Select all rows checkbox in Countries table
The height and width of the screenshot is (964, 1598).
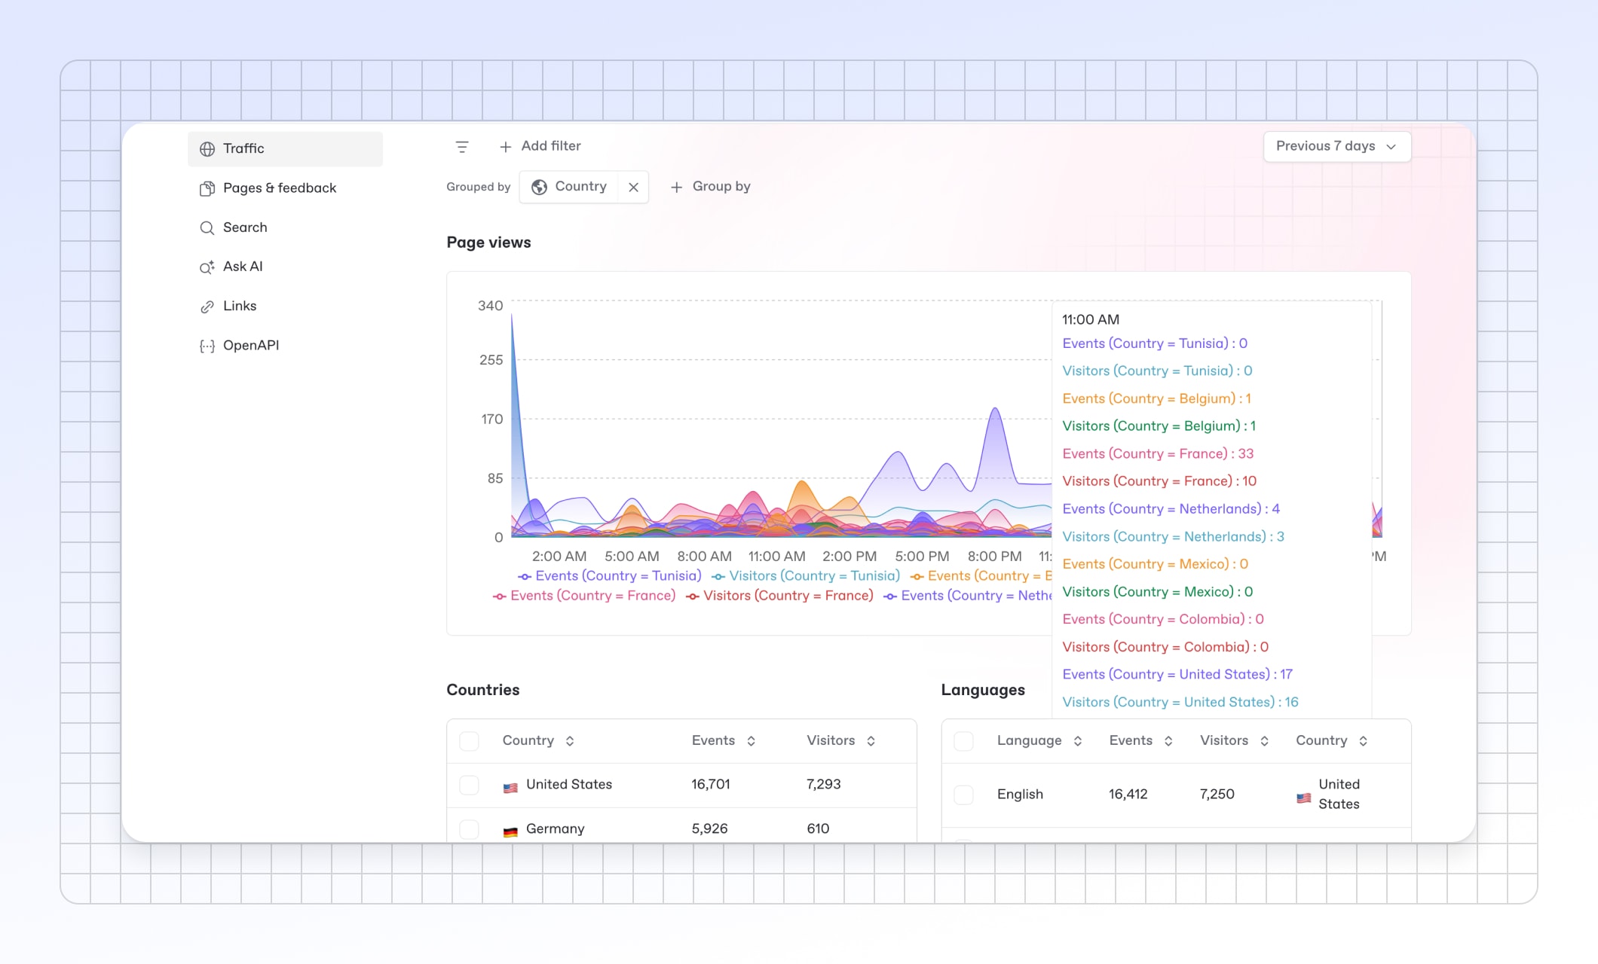(469, 741)
